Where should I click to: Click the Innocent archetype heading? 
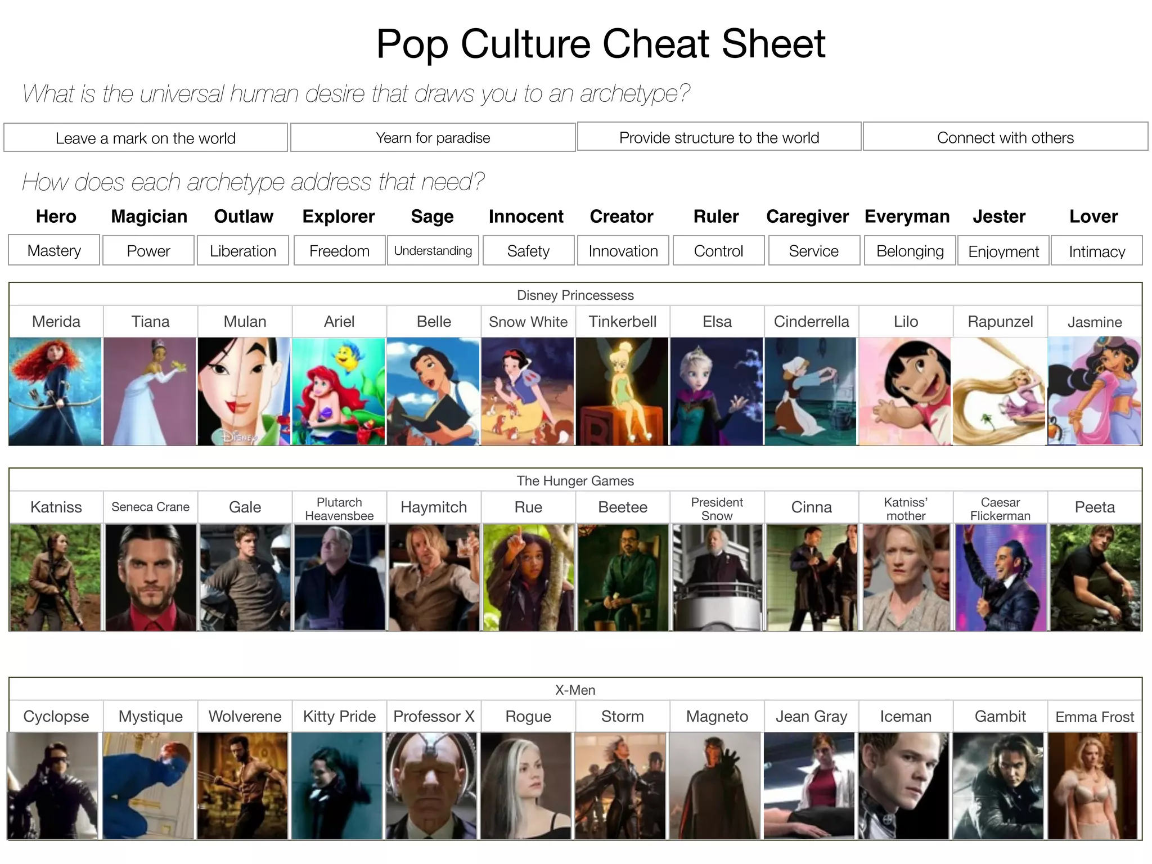526,217
